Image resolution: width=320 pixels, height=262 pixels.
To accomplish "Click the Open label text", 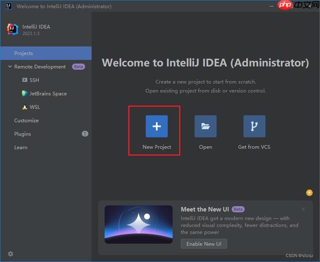I will click(205, 147).
